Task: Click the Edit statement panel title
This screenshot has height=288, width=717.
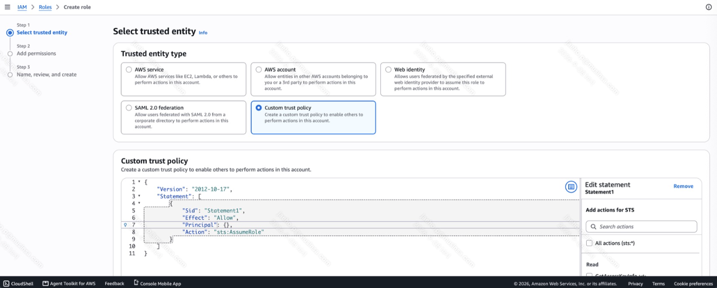Action: [x=608, y=184]
